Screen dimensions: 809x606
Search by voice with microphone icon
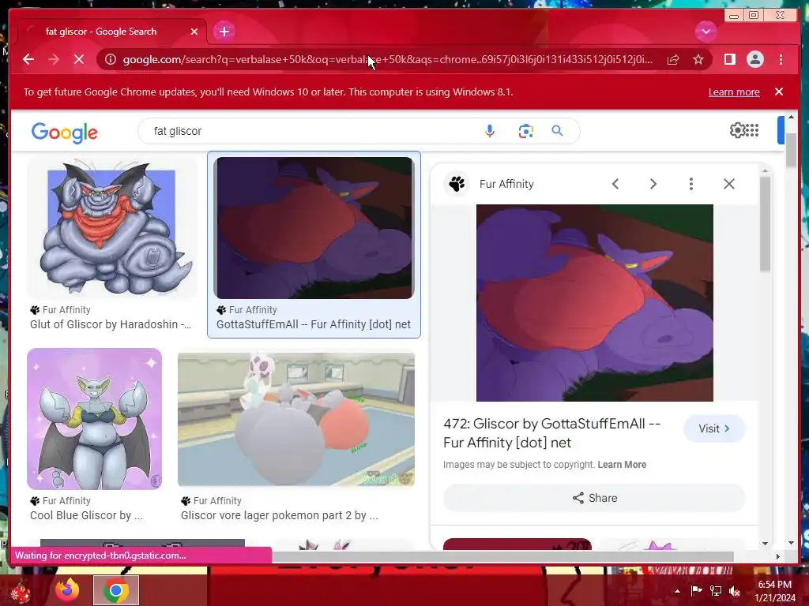[x=490, y=131]
